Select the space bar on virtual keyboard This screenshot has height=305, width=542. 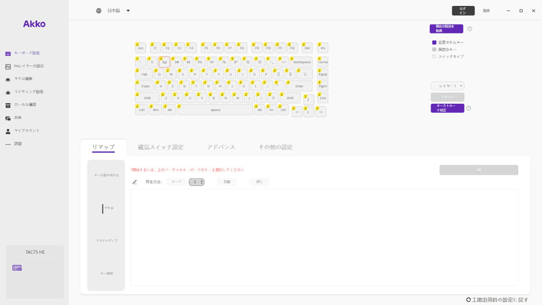(215, 110)
